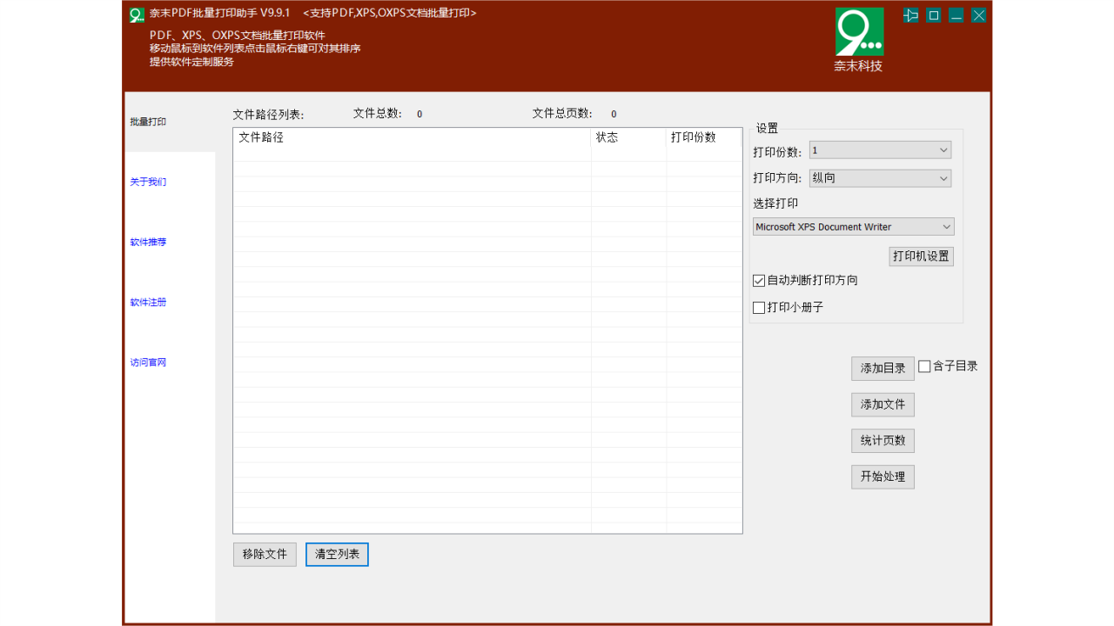Open the Microsoft XPS Document Writer printer dropdown
Screen dimensions: 1114x626
click(x=854, y=227)
